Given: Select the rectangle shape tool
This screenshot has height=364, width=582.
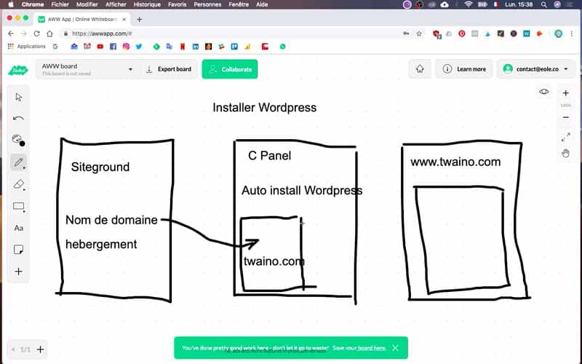Looking at the screenshot, I should click(x=19, y=206).
